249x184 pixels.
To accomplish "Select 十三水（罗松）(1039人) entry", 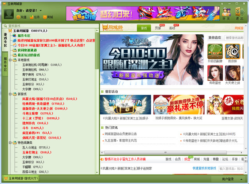I will tap(41, 119).
